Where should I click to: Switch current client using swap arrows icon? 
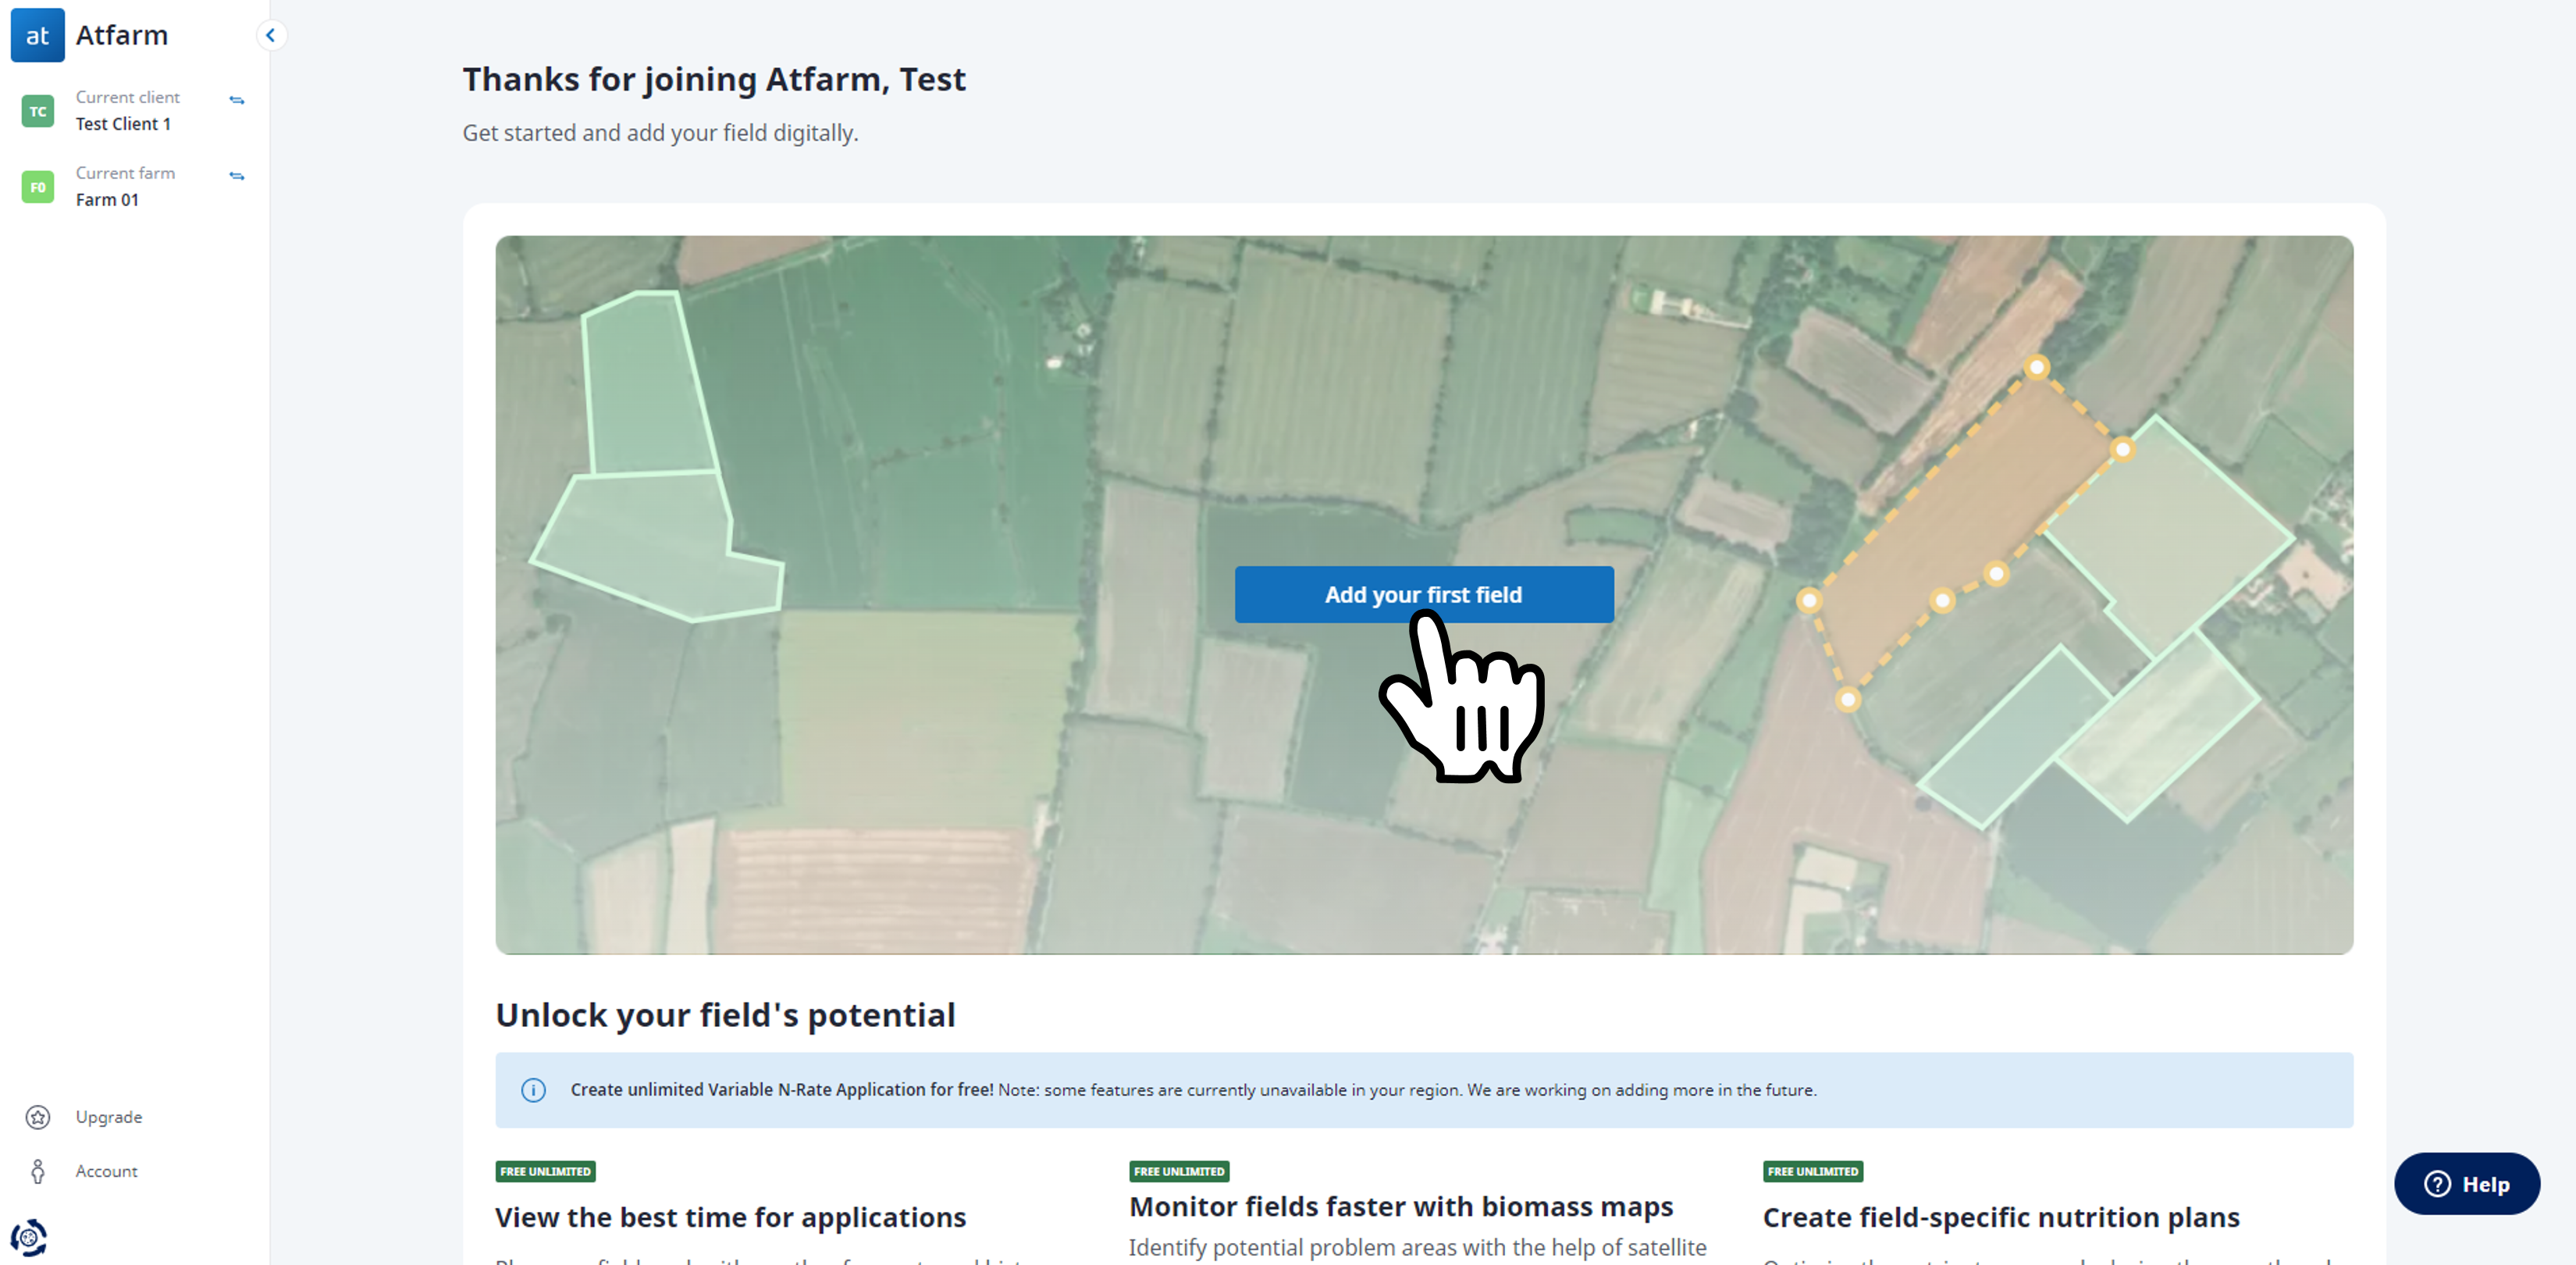237,100
